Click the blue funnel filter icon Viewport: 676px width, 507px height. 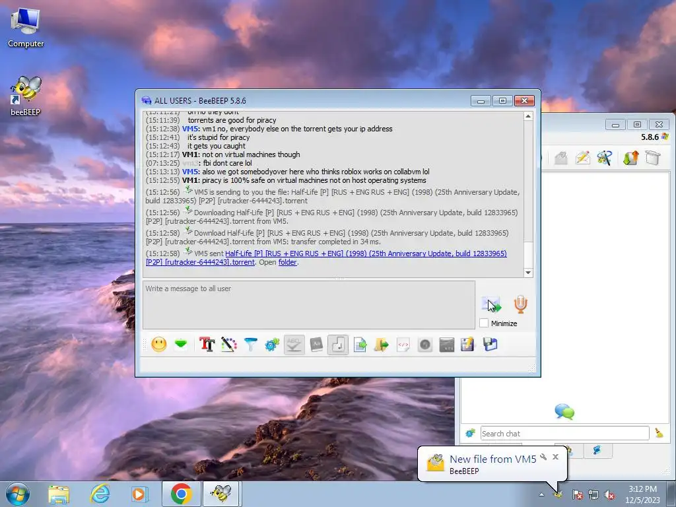tap(250, 345)
